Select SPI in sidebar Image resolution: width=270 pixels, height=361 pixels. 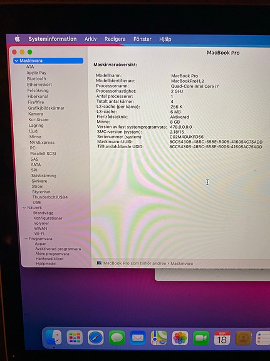coord(34,170)
